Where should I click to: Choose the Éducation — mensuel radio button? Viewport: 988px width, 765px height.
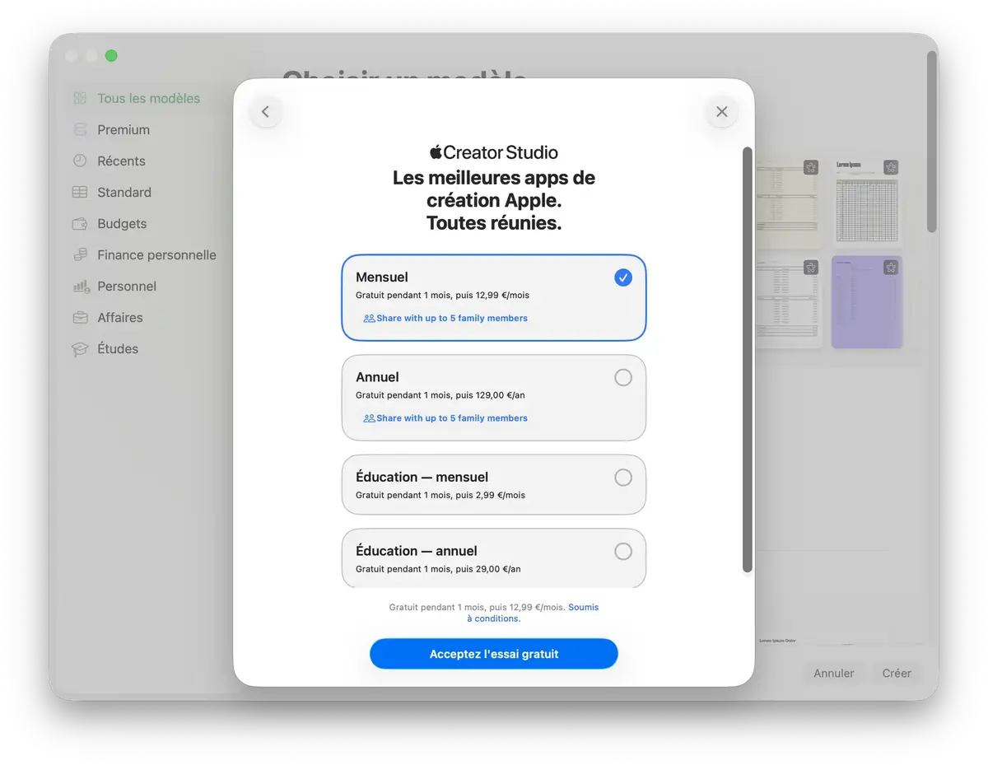click(623, 478)
